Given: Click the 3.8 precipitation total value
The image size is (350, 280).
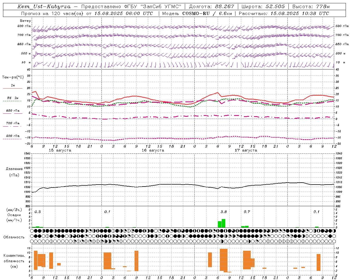Looking at the screenshot, I should tap(224, 212).
